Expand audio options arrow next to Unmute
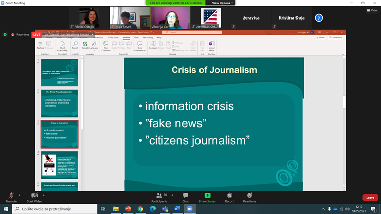Viewport: 381px width, 214px height. tap(20, 196)
